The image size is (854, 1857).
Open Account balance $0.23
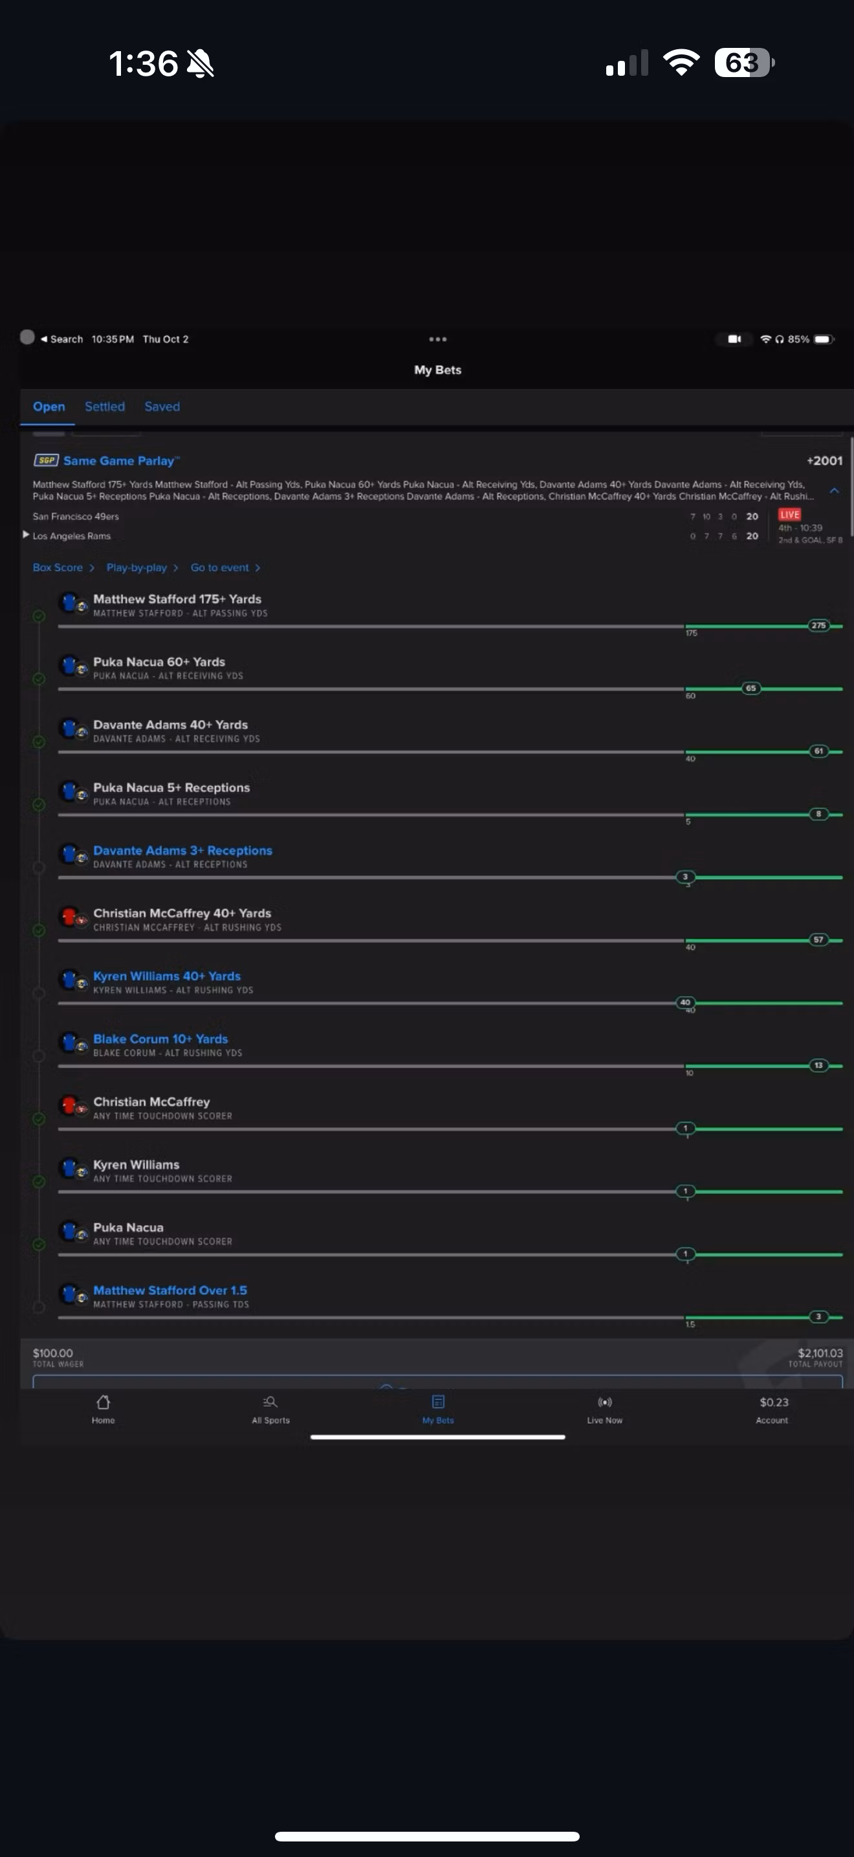click(772, 1408)
